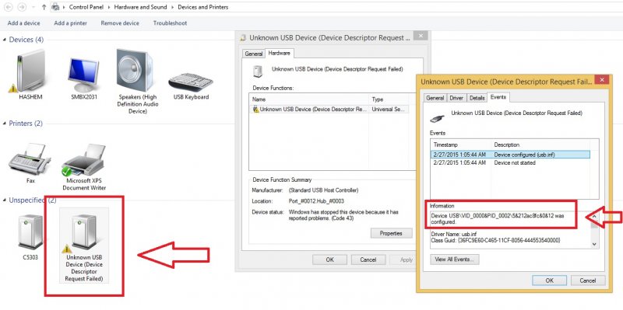Select the C5303 unspecified device icon

point(30,232)
